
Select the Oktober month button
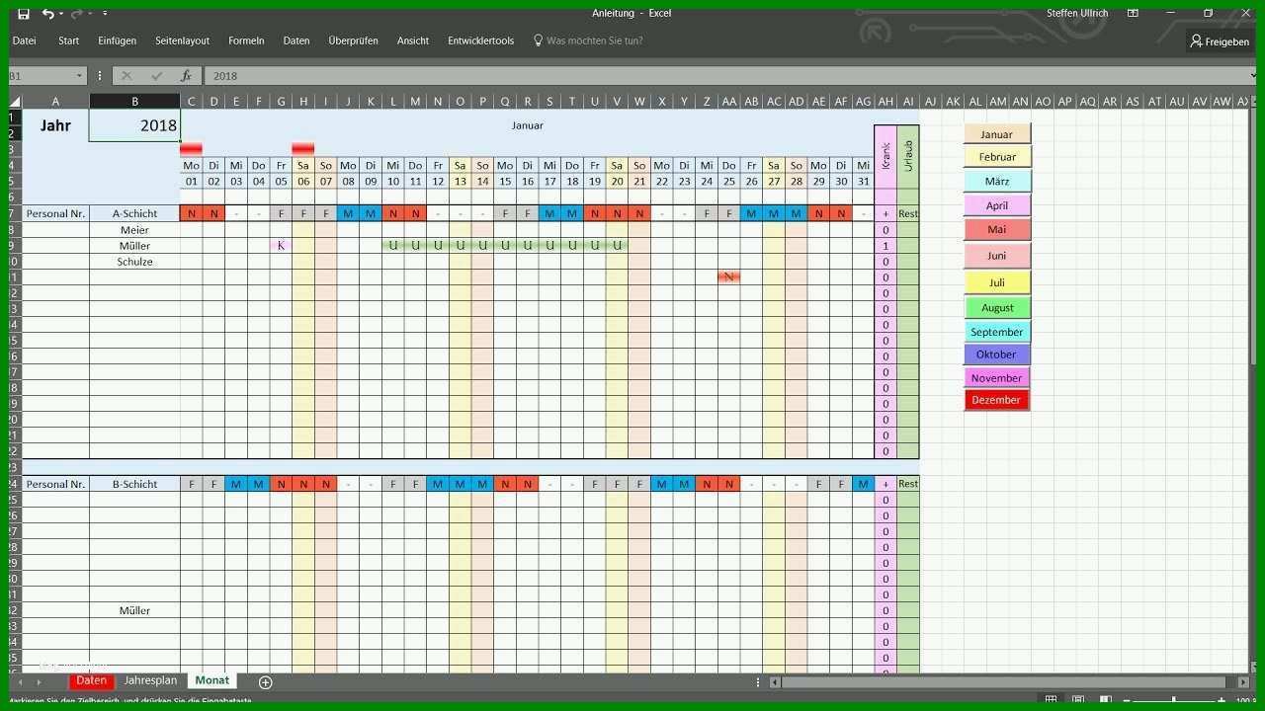996,355
